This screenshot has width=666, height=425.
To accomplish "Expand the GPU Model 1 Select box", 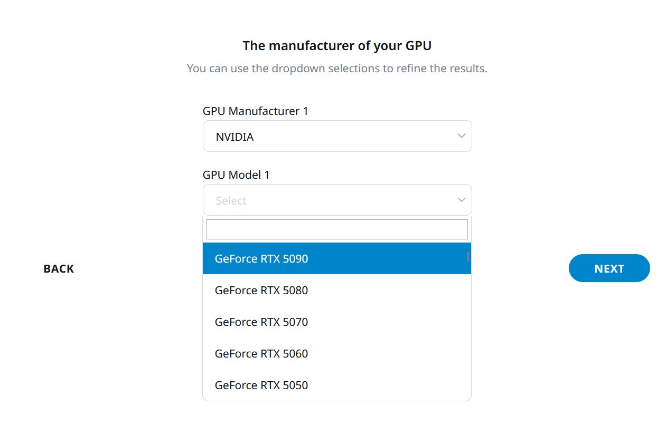I will (337, 200).
